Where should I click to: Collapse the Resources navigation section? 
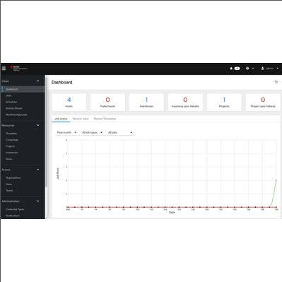click(38, 125)
